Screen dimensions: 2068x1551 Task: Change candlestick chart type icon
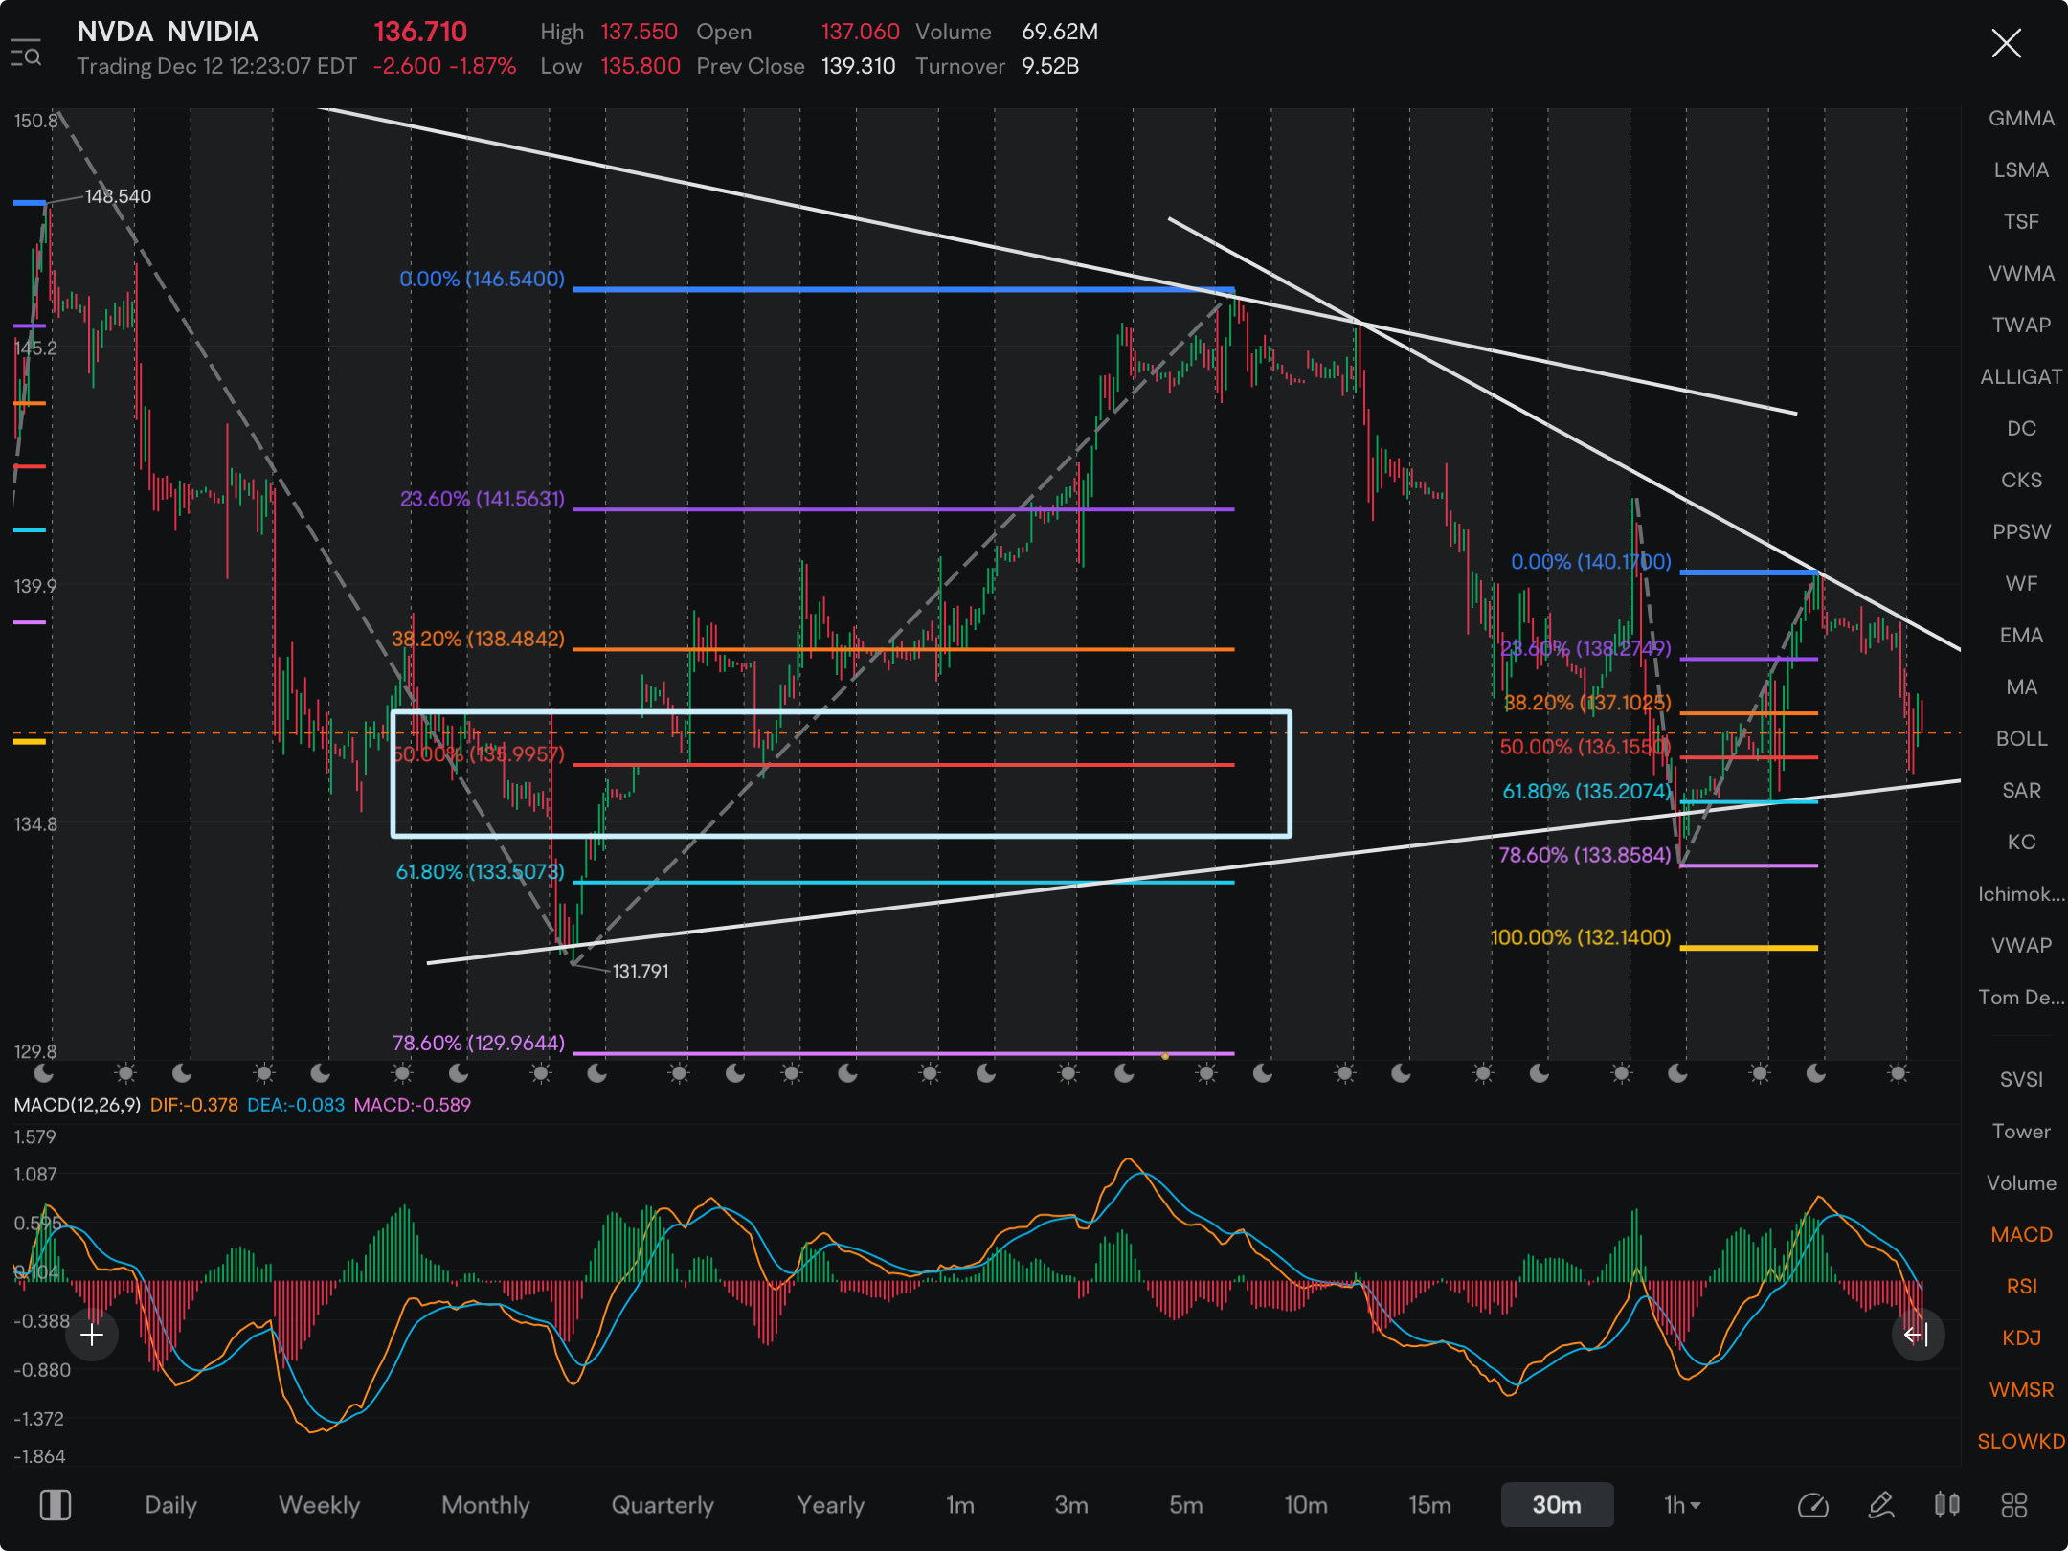(x=1946, y=1505)
